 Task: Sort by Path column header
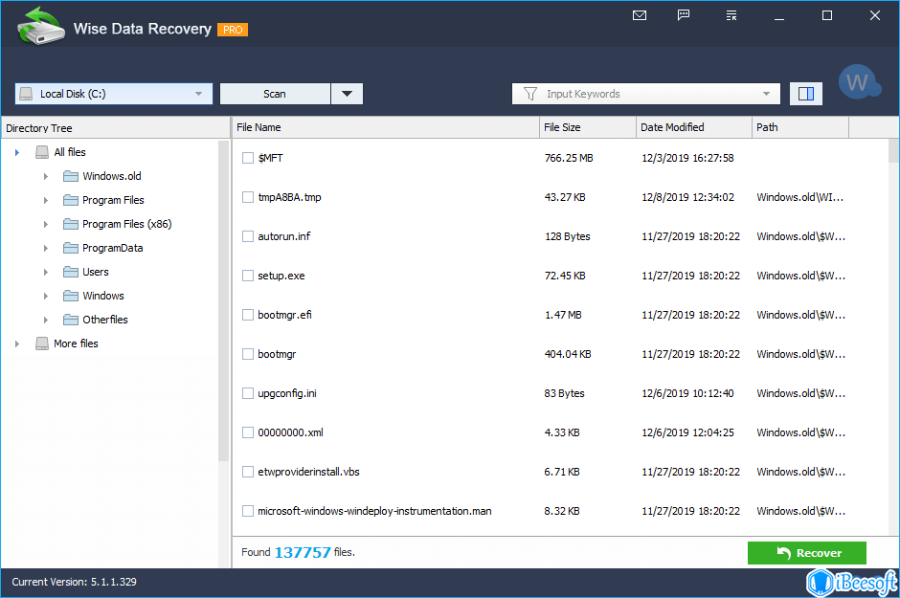tap(800, 127)
